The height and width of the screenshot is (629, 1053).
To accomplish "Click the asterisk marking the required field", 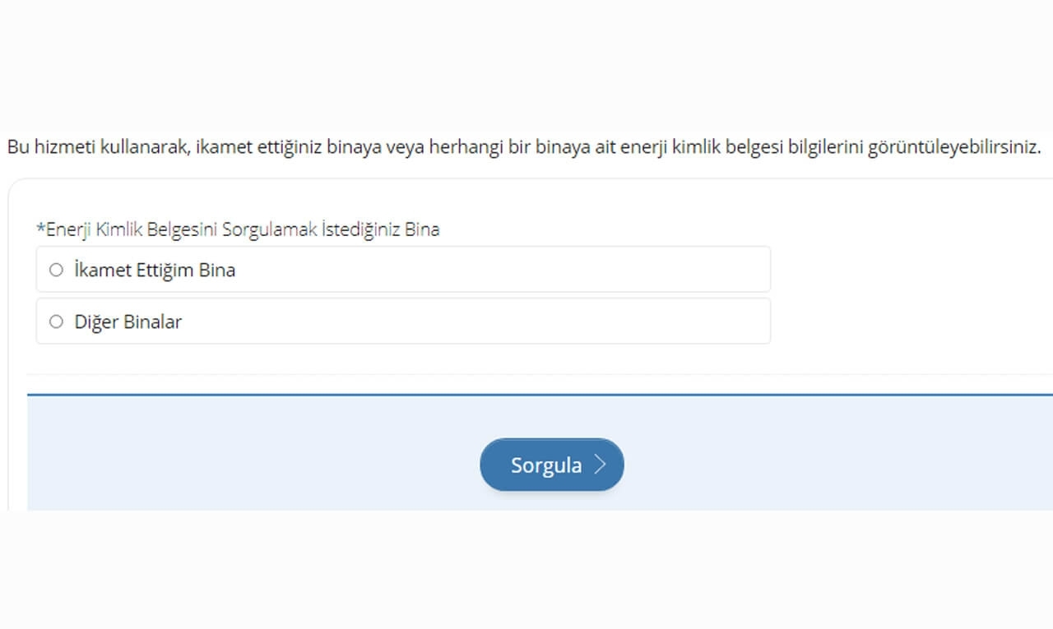I will click(x=39, y=229).
